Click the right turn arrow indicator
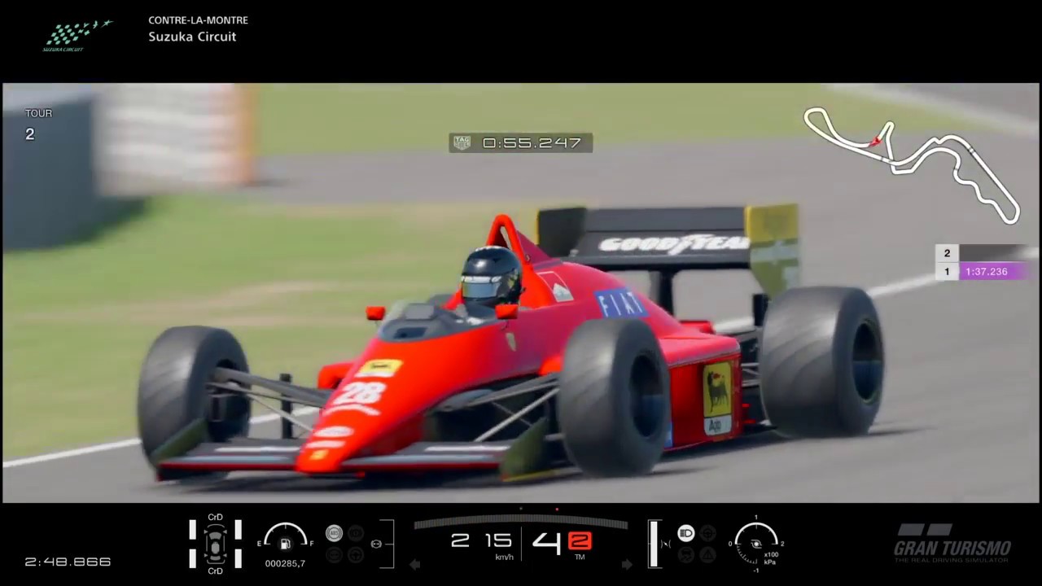 click(x=627, y=564)
